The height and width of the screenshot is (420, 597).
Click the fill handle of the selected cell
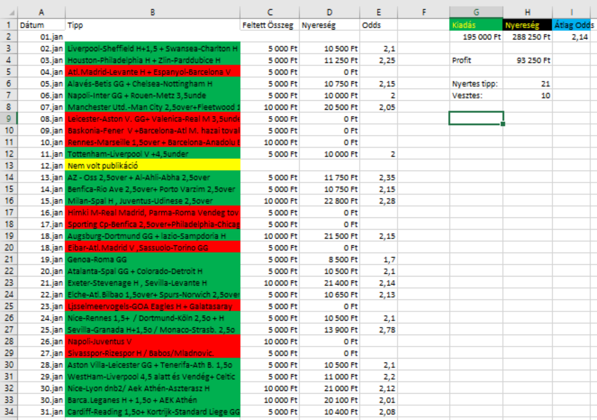[x=503, y=124]
